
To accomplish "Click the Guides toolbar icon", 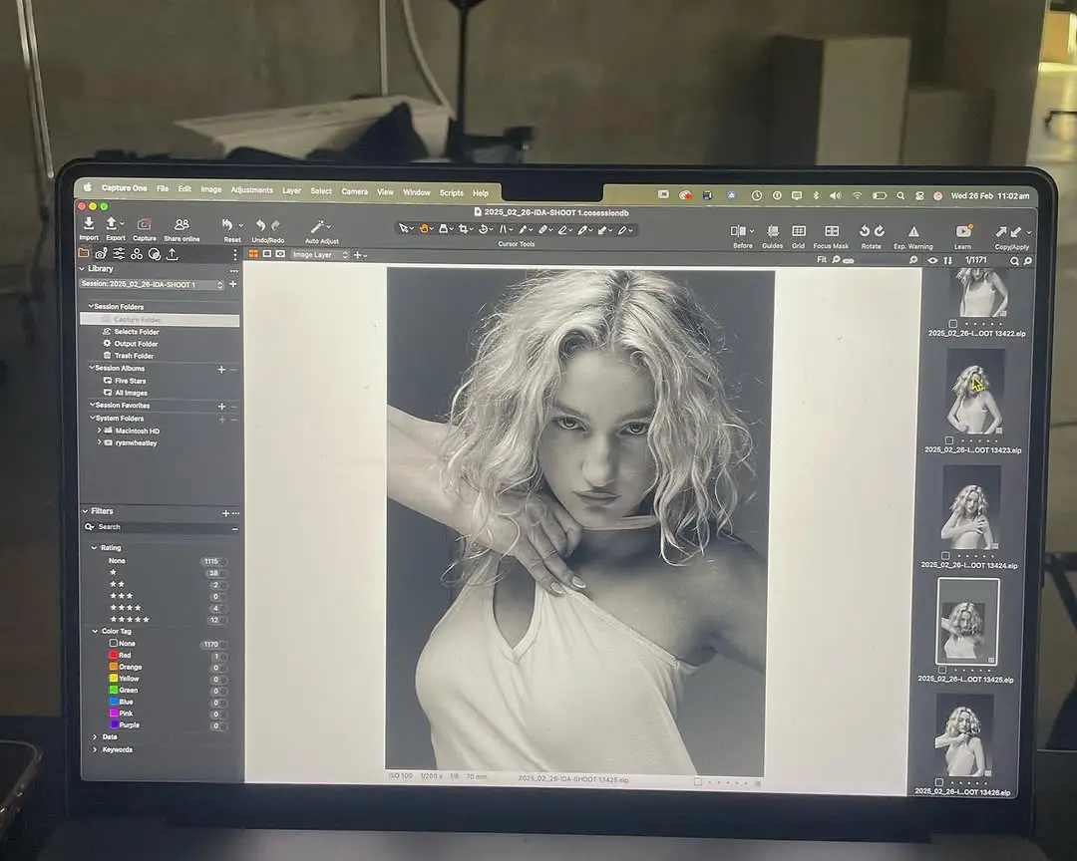I will [773, 231].
